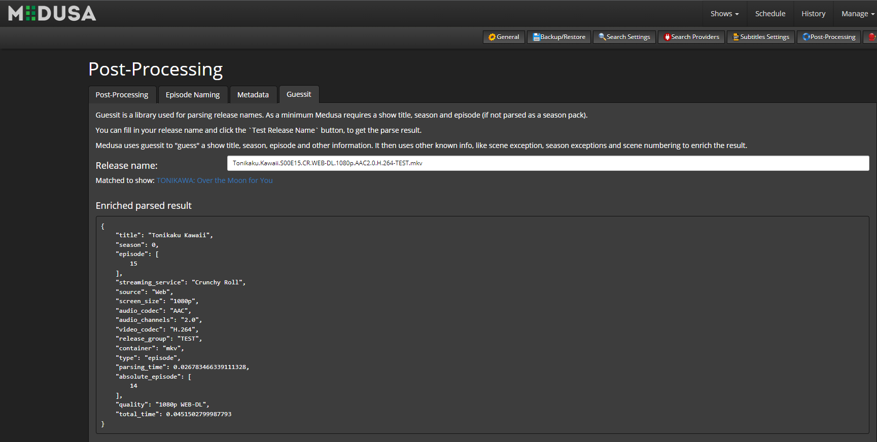
Task: Click the "container": "mkv" line
Action: tap(150, 348)
